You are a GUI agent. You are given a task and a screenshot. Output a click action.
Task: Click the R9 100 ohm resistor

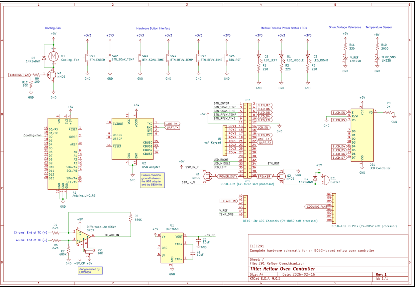37,75
